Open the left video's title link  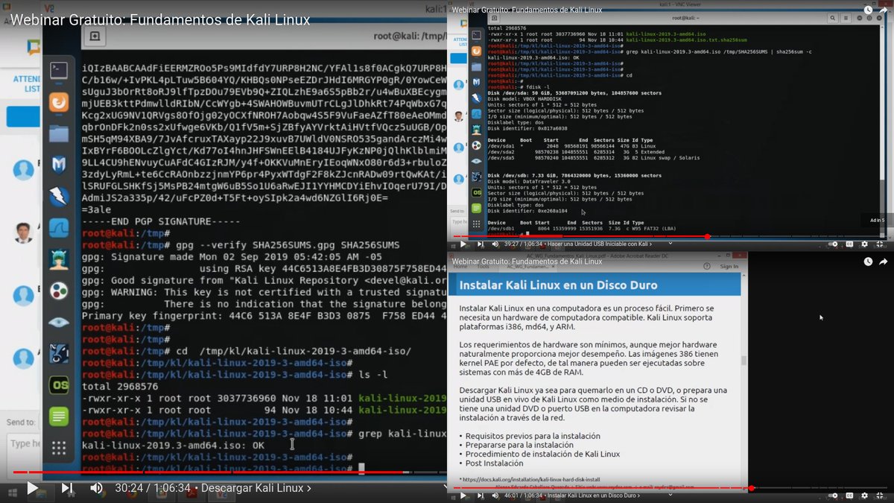point(160,19)
